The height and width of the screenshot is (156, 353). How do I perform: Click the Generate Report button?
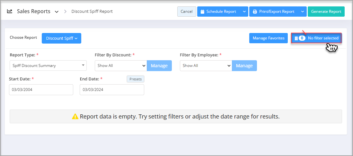326,12
